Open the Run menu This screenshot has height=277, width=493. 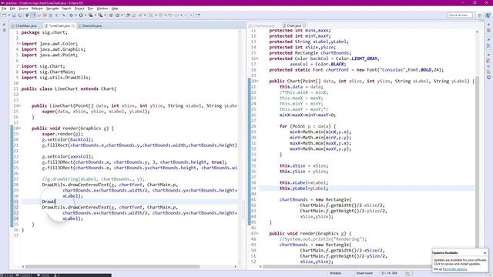pos(91,8)
